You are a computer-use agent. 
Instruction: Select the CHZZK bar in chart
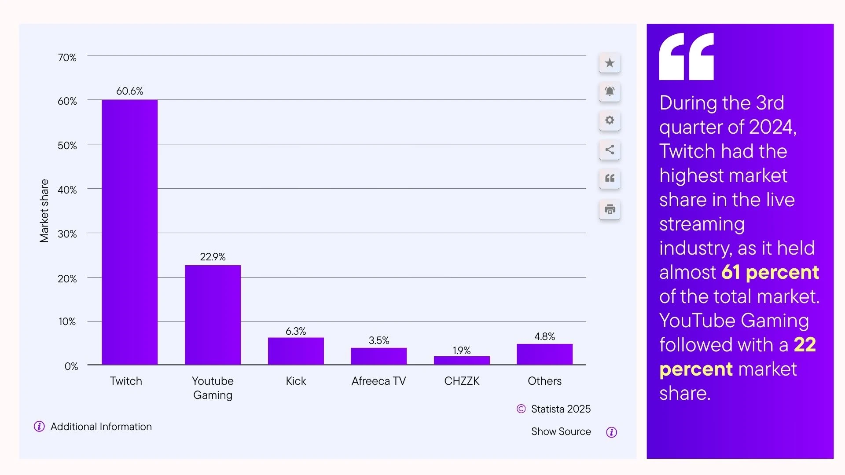pos(462,360)
